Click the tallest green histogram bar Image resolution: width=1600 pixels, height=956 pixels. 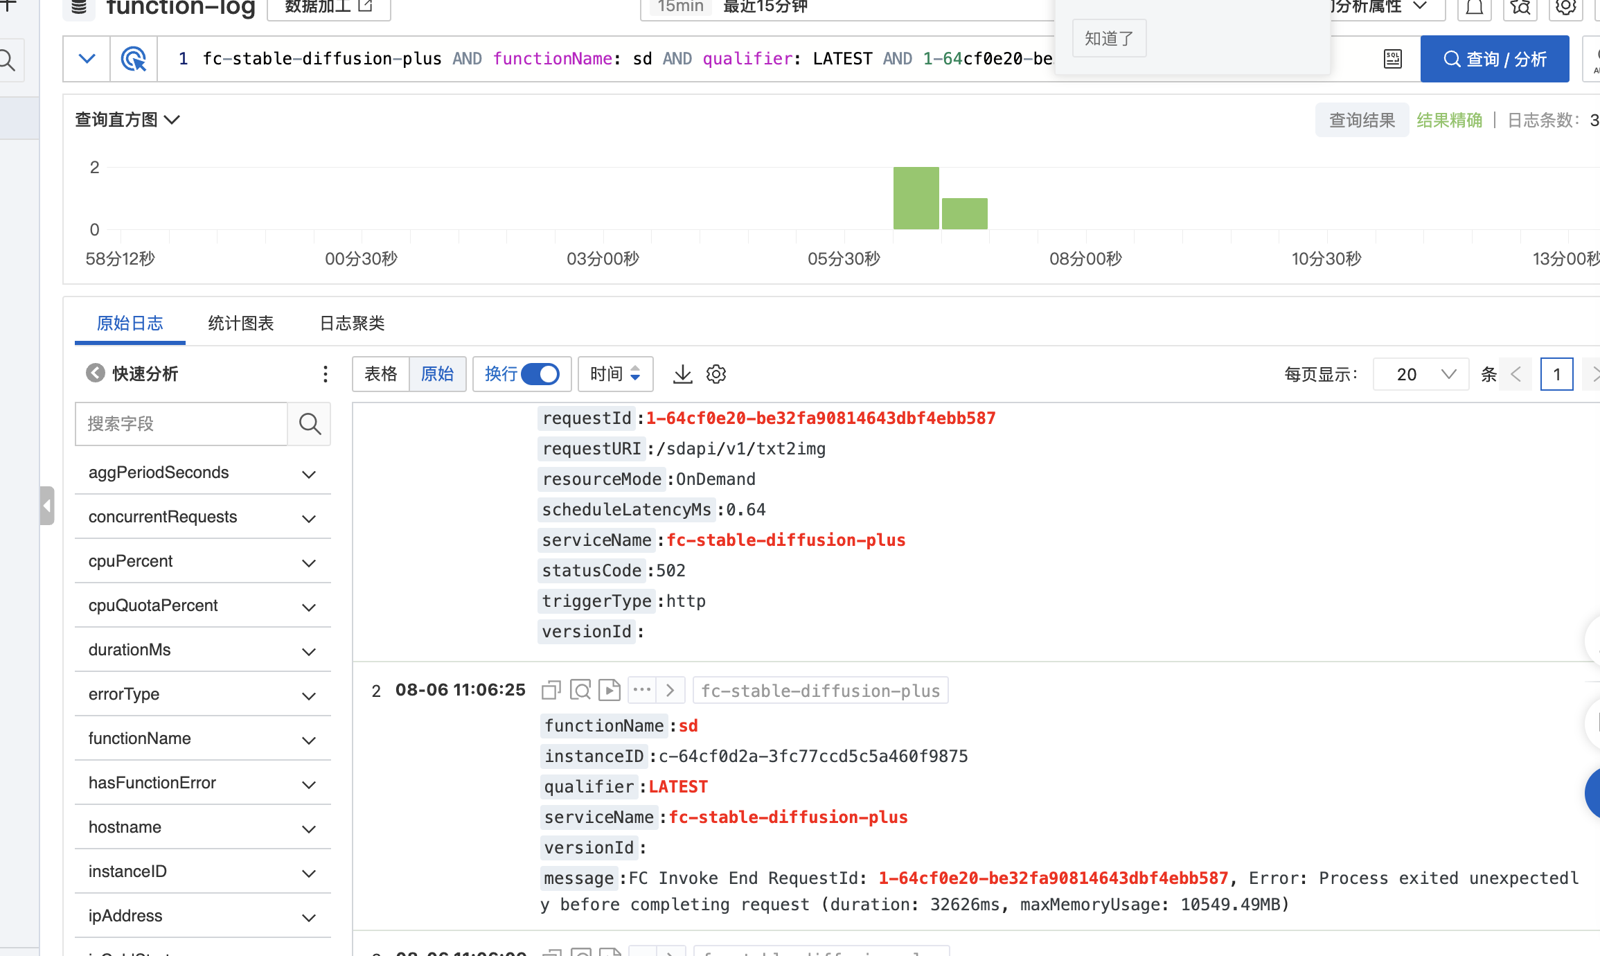click(916, 198)
